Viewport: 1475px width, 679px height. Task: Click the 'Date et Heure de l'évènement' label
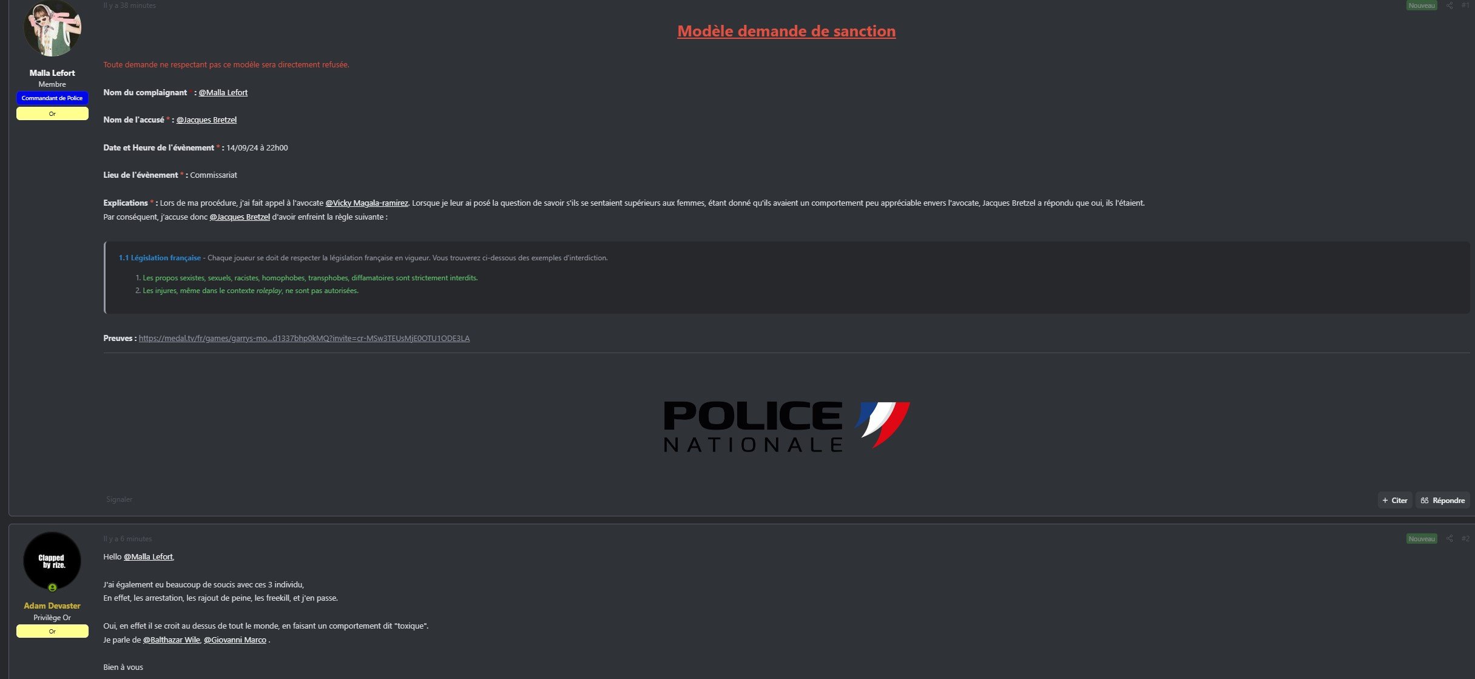158,147
